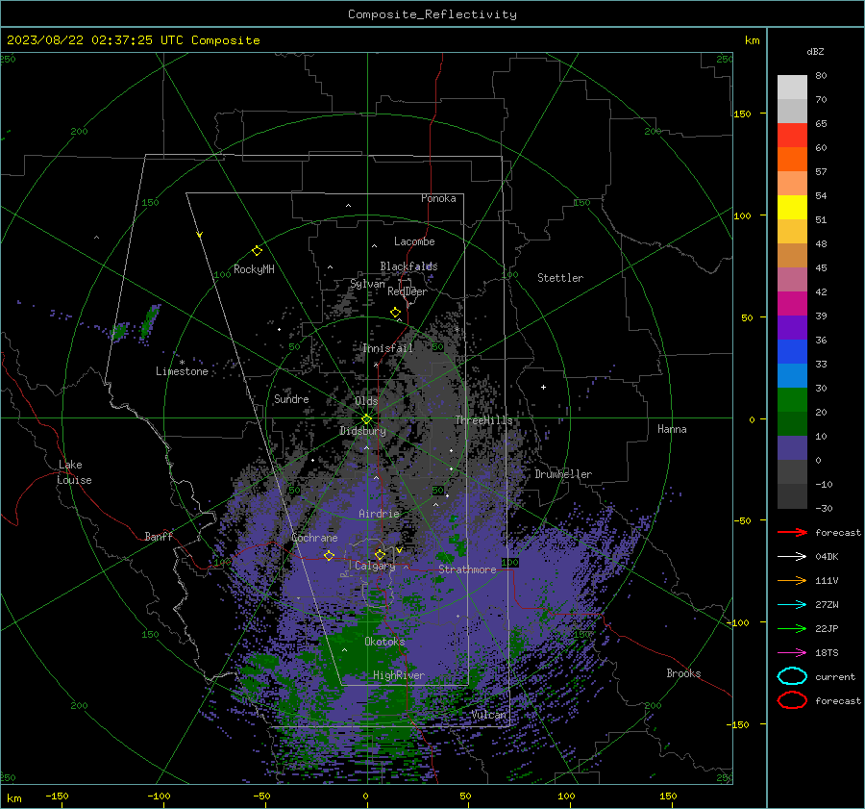Click the asterisk marker above Limestone
The height and width of the screenshot is (809, 865).
182,363
